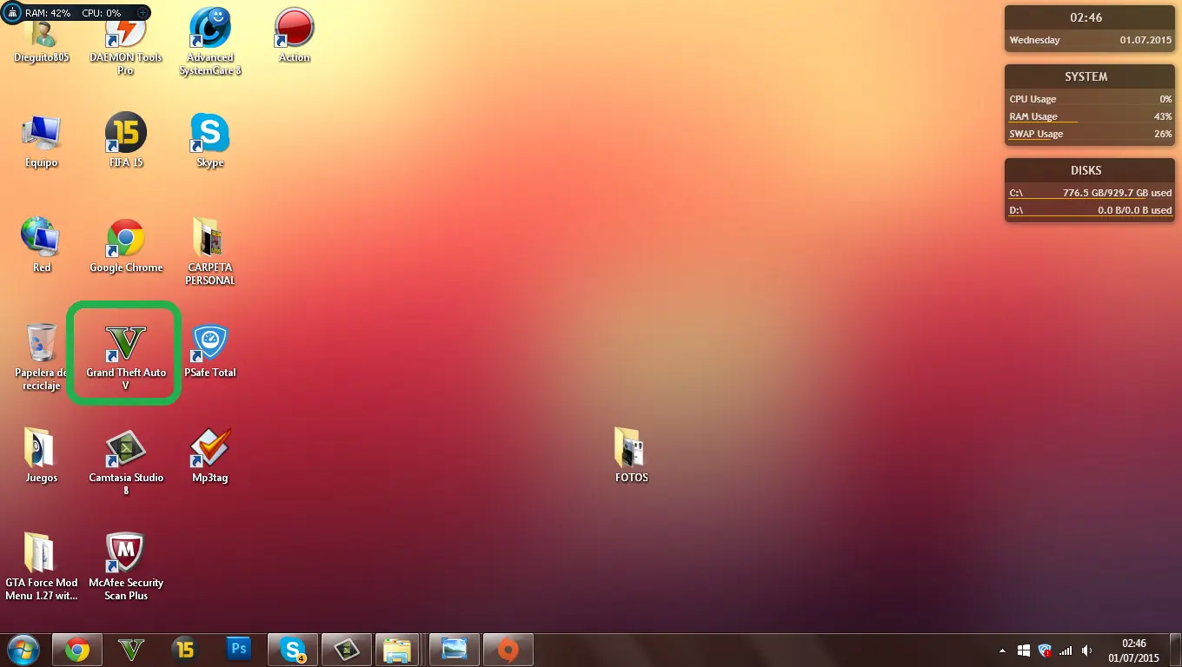The width and height of the screenshot is (1182, 667).
Task: Select the Mp3tag shortcut
Action: point(209,456)
